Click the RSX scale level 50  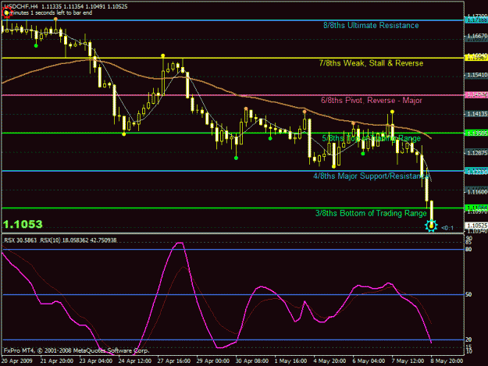(468, 294)
